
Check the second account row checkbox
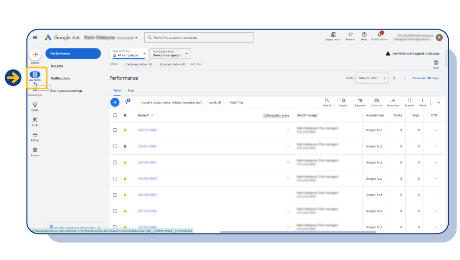(x=115, y=146)
